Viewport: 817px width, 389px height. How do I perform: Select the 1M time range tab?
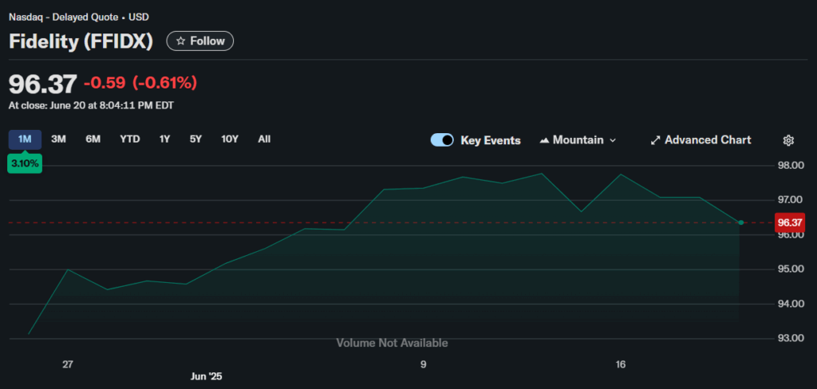pyautogui.click(x=25, y=139)
